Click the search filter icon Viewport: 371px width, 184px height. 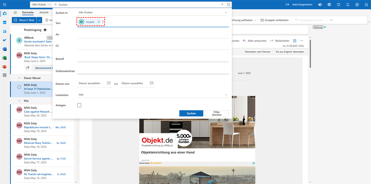(x=222, y=5)
